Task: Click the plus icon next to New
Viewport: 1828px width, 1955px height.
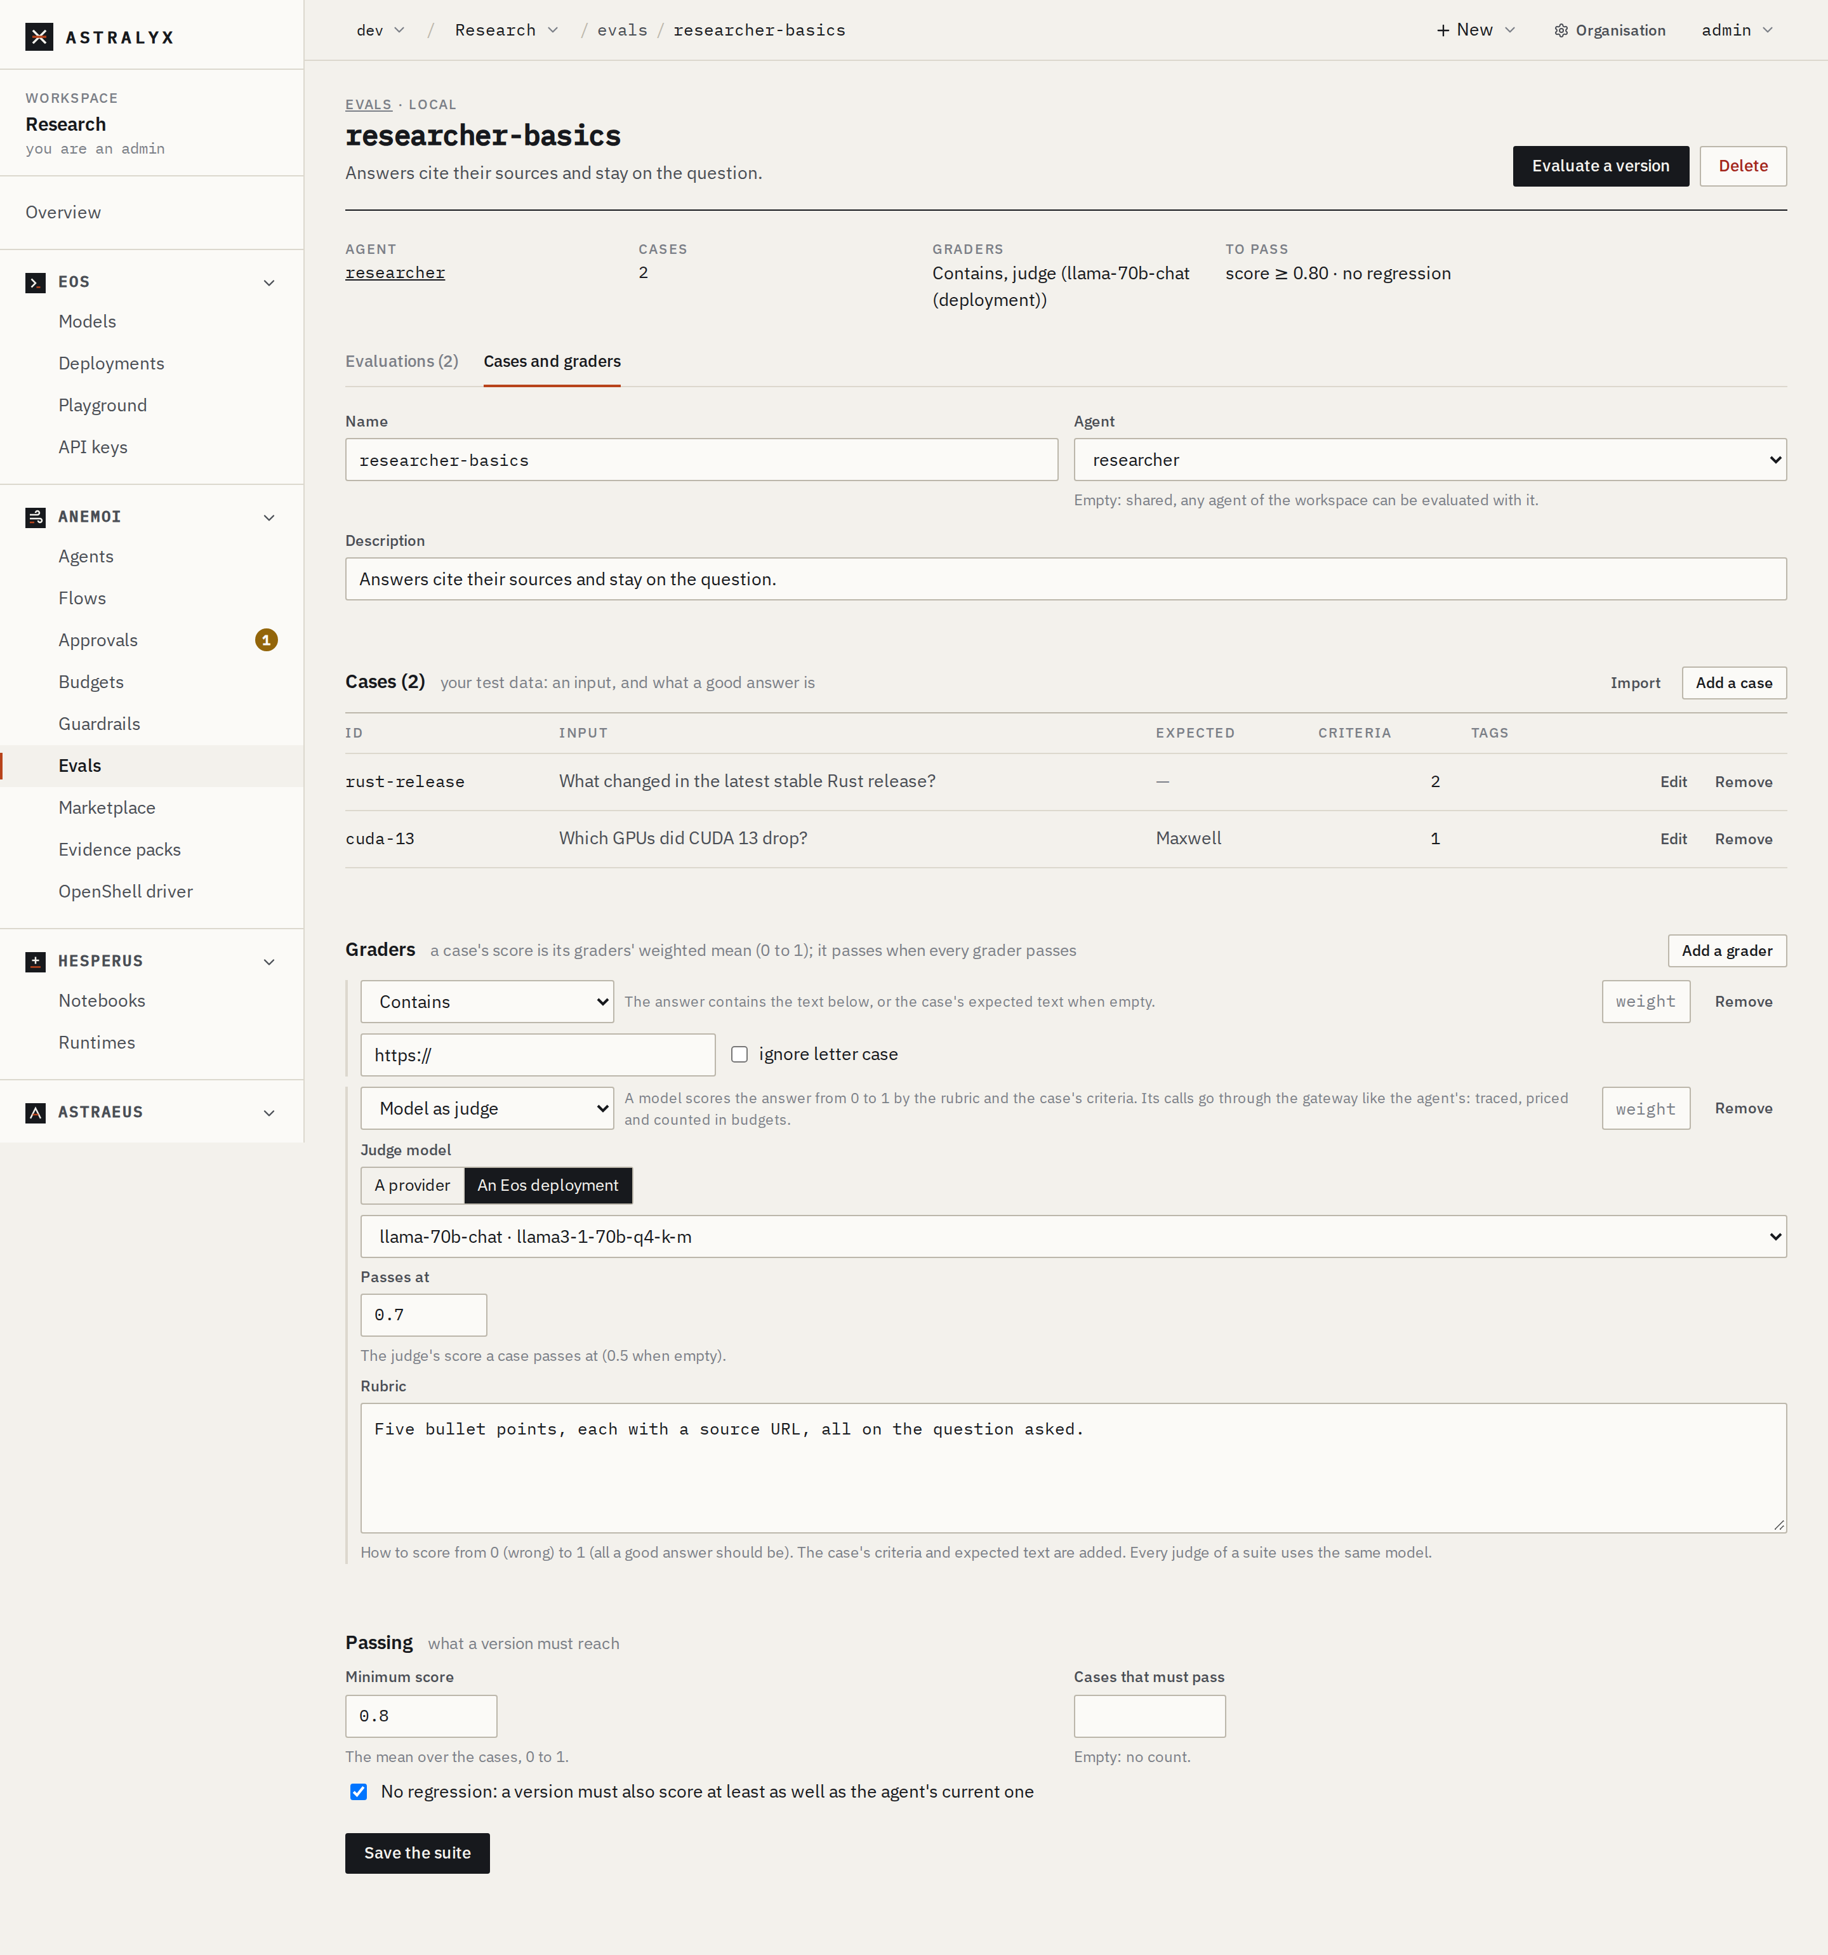Action: (x=1443, y=30)
